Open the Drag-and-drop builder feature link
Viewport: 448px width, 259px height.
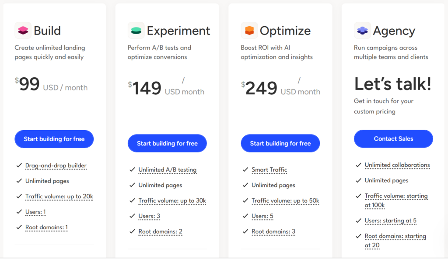56,166
